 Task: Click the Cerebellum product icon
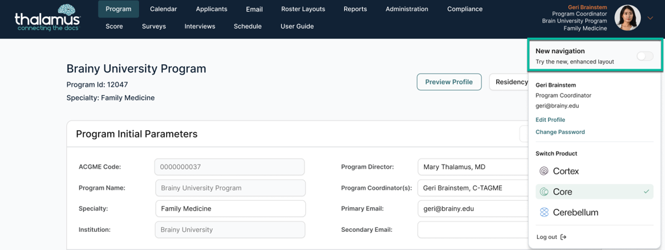click(544, 212)
